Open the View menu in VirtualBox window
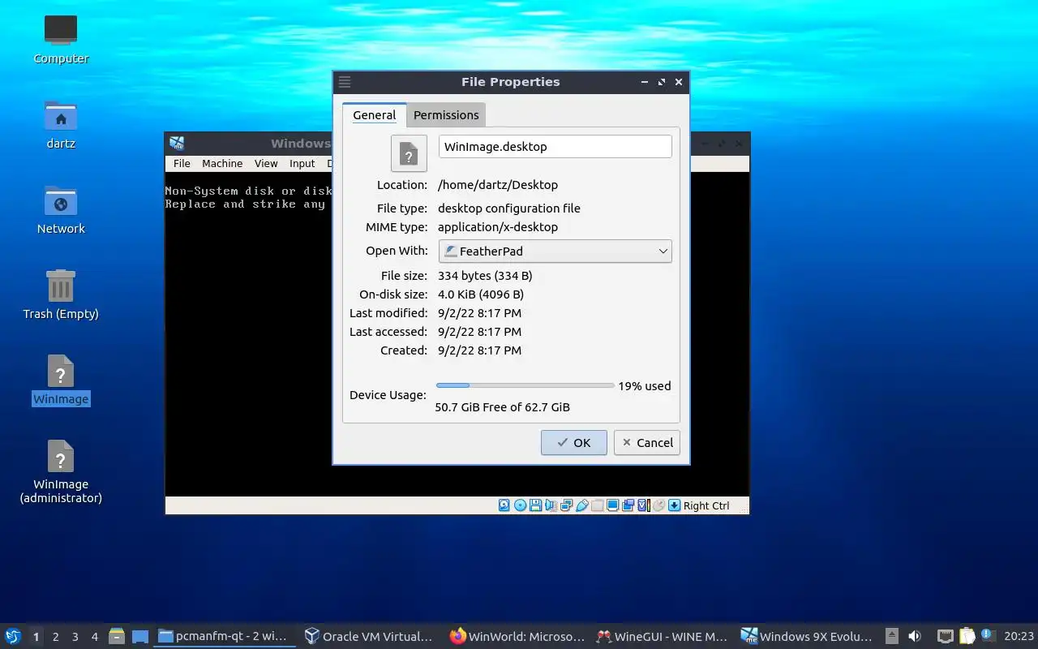The height and width of the screenshot is (649, 1038). click(x=266, y=163)
